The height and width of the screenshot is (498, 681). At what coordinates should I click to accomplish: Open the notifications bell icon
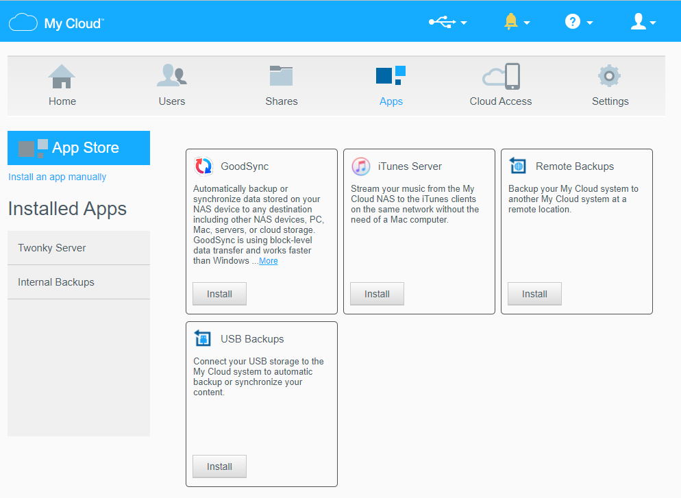click(511, 21)
